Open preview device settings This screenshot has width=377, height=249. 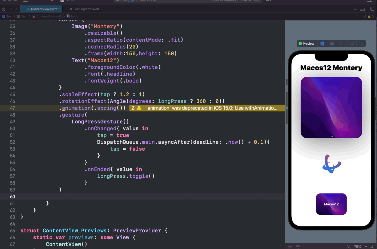352,44
